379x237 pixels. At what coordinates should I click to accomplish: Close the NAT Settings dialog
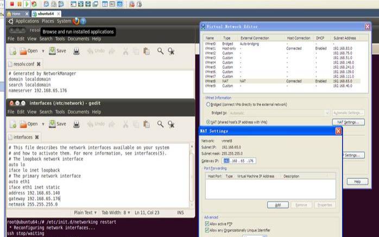click(338, 131)
